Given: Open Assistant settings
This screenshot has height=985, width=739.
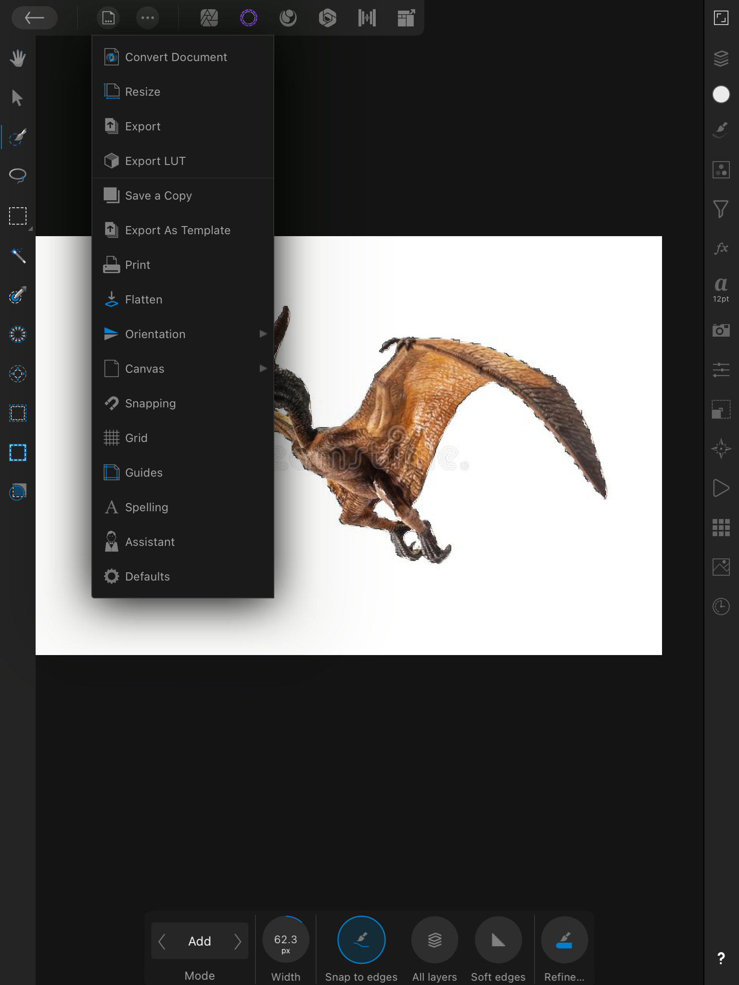Looking at the screenshot, I should (183, 542).
